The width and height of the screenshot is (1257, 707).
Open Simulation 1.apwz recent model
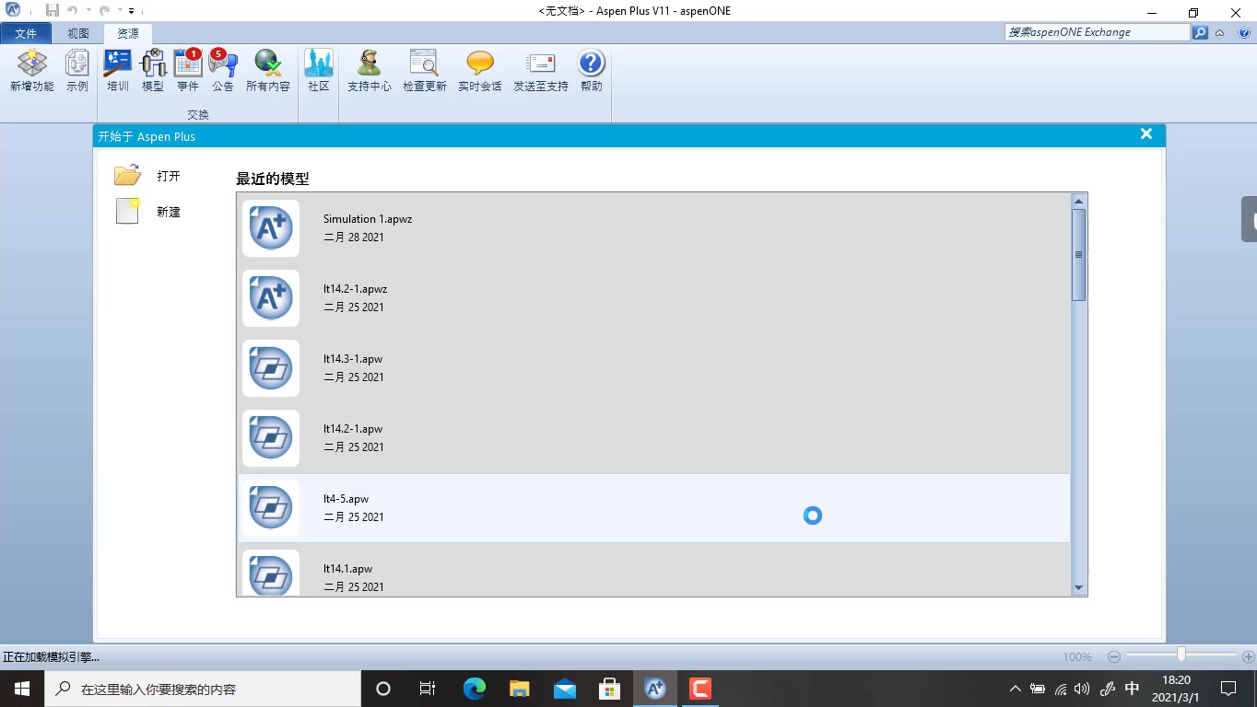tap(654, 228)
